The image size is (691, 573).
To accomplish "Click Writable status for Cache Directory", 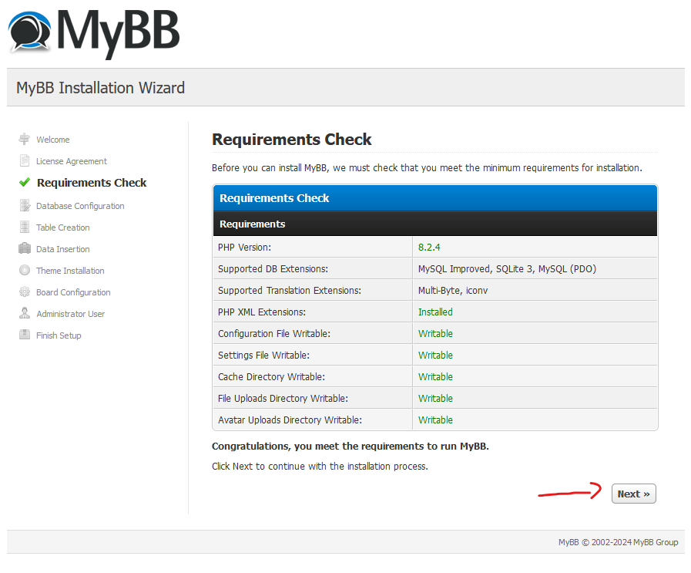I will tap(435, 377).
